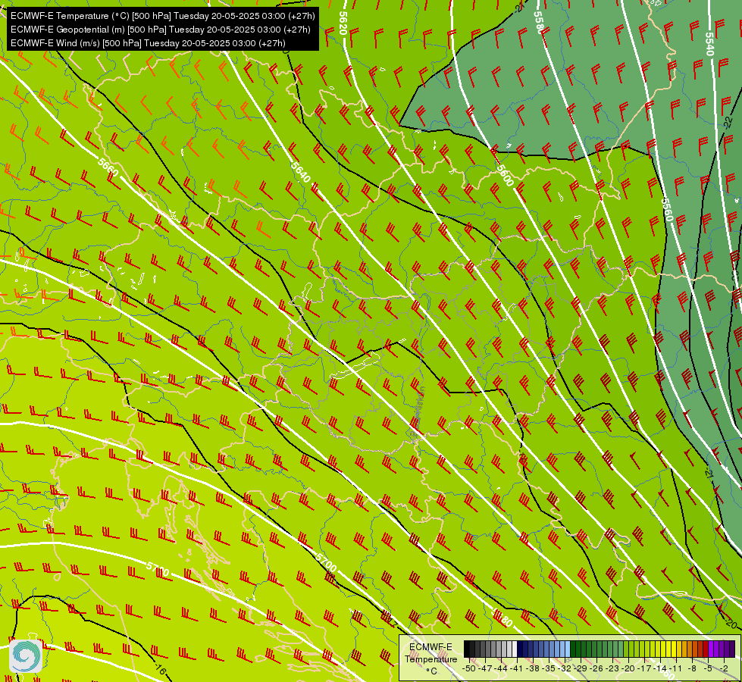Image resolution: width=742 pixels, height=682 pixels.
Task: Click the -23 legend value
Action: (612, 668)
